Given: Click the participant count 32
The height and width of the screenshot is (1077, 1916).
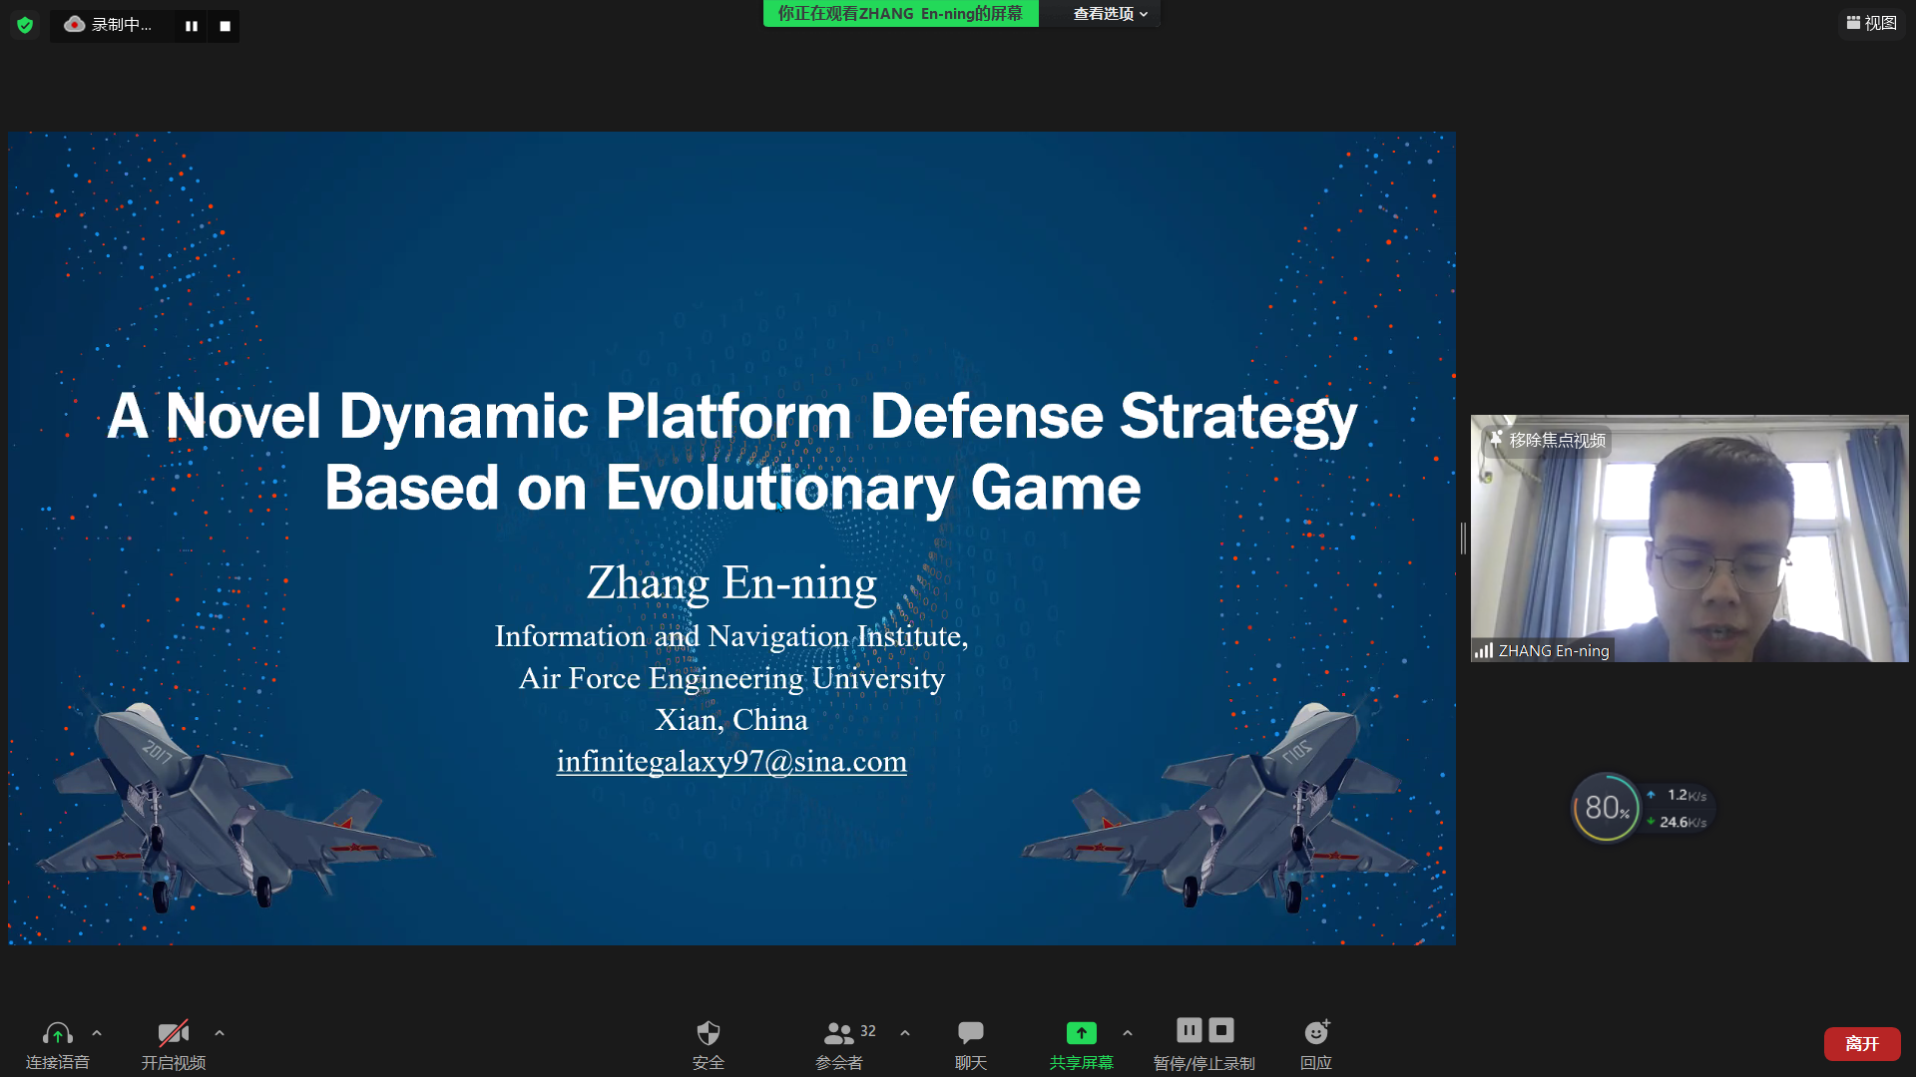Looking at the screenshot, I should click(x=868, y=1031).
